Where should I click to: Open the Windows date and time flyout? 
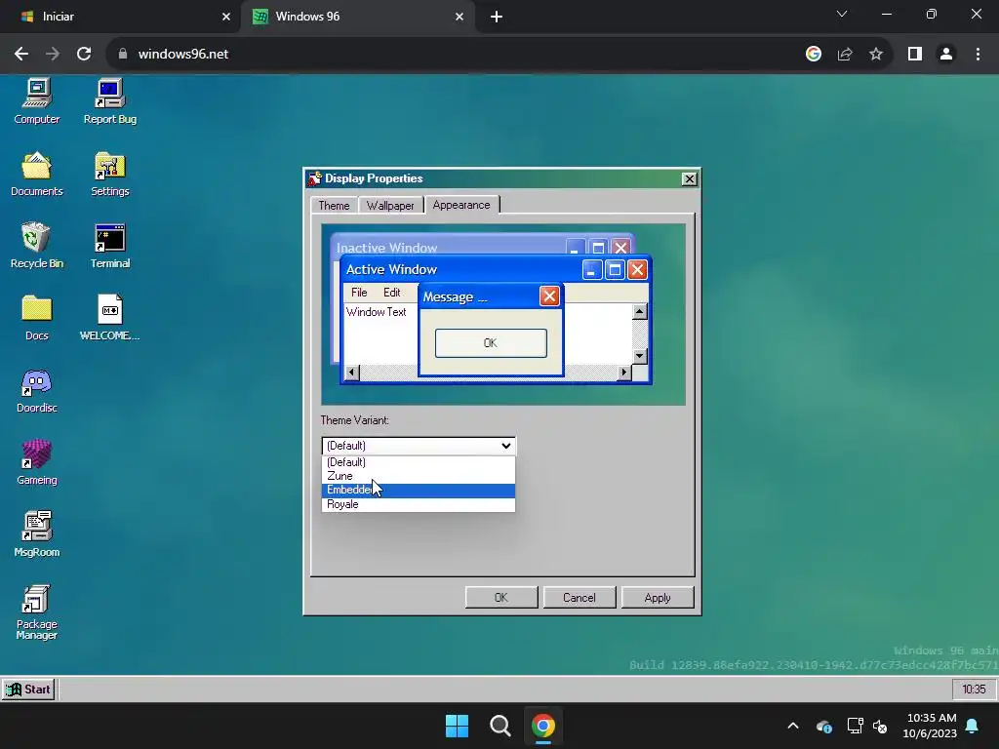point(930,726)
